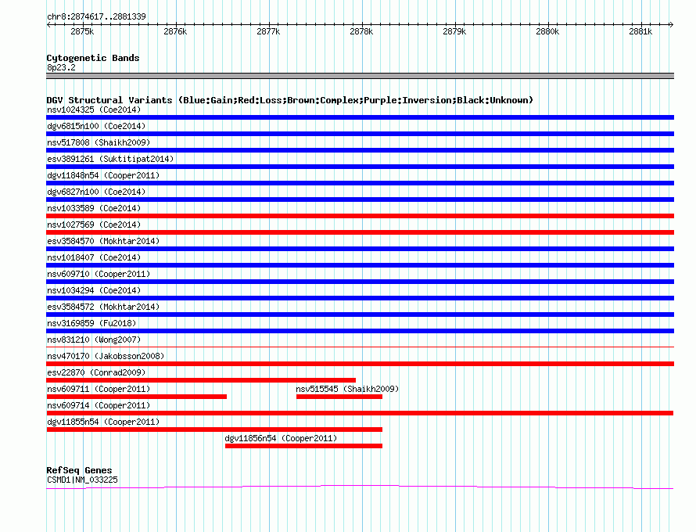Select nsv470170 (Jakobsson2008) label
This screenshot has width=696, height=532.
pos(106,356)
